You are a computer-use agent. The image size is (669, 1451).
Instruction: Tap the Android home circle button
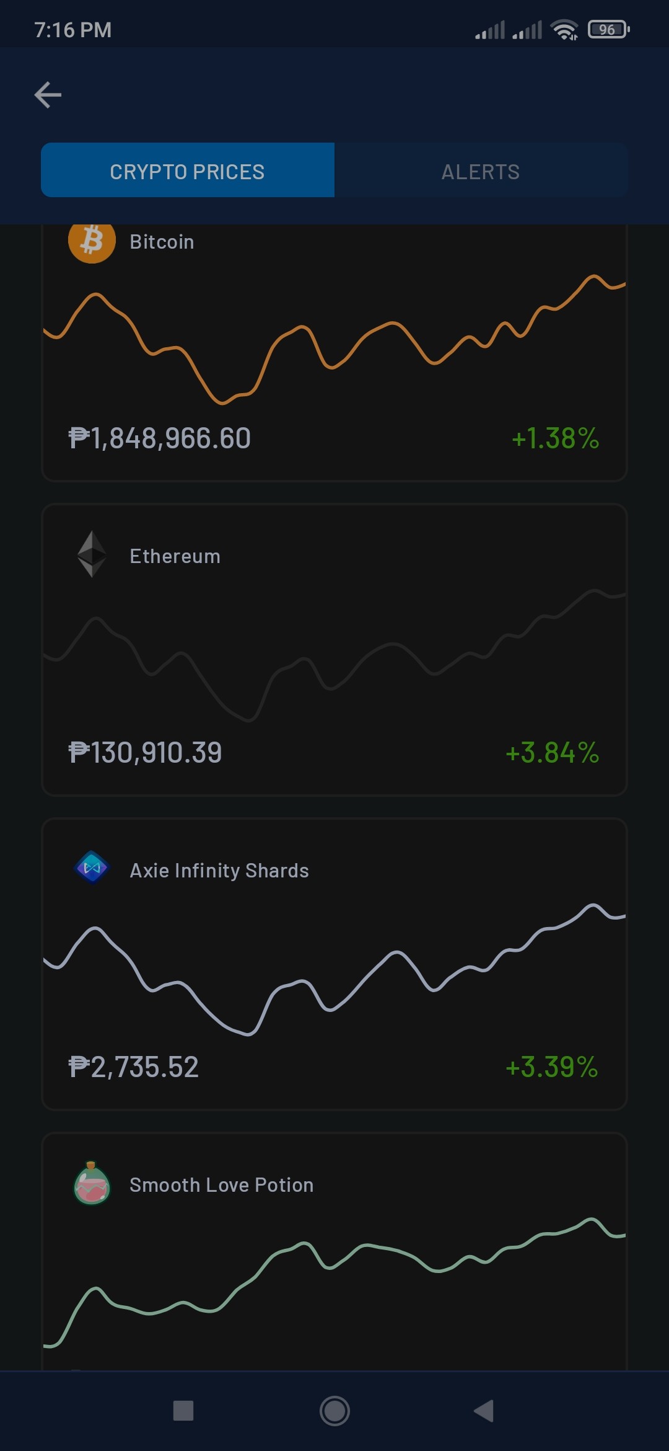[334, 1411]
